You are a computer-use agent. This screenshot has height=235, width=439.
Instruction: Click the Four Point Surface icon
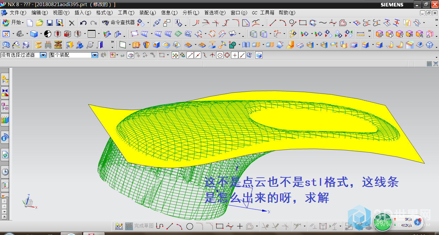point(134,34)
